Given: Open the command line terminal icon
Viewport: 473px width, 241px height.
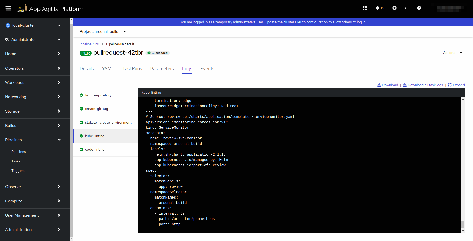Looking at the screenshot, I should pyautogui.click(x=407, y=8).
